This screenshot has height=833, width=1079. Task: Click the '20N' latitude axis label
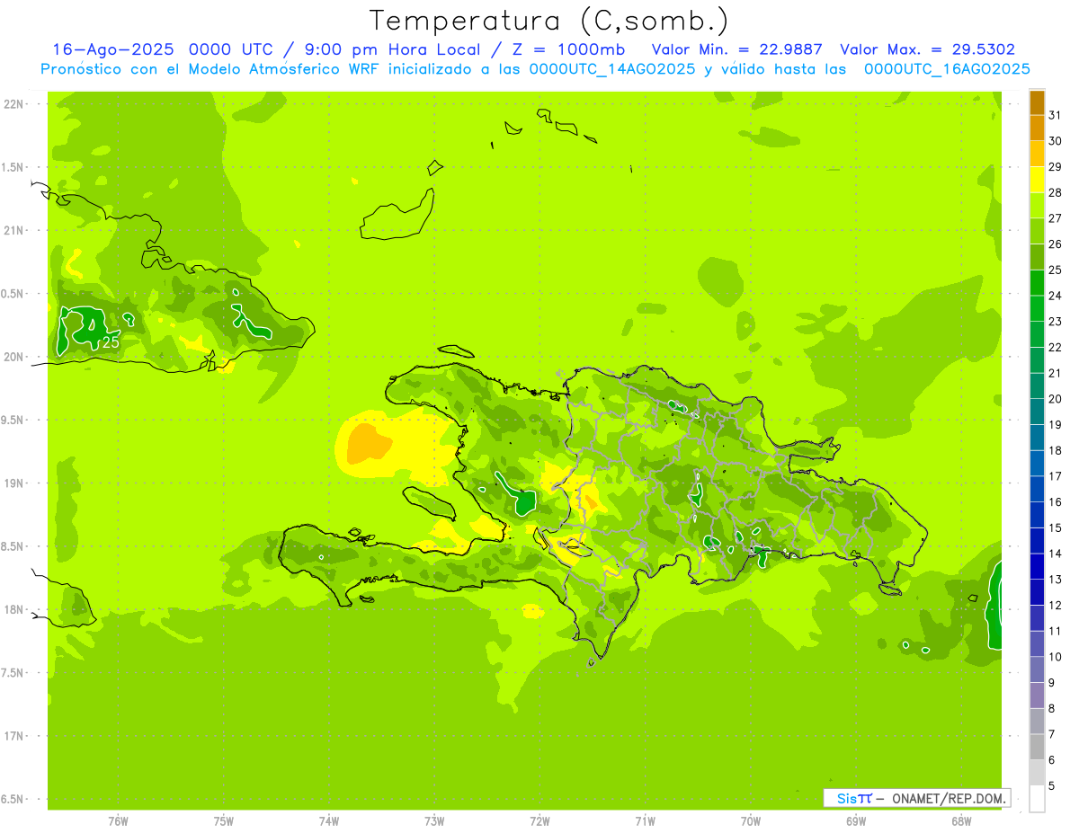[x=15, y=357]
